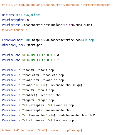Click the ^start$ rewrite rule
113x135 pixels.
tap(28, 70)
